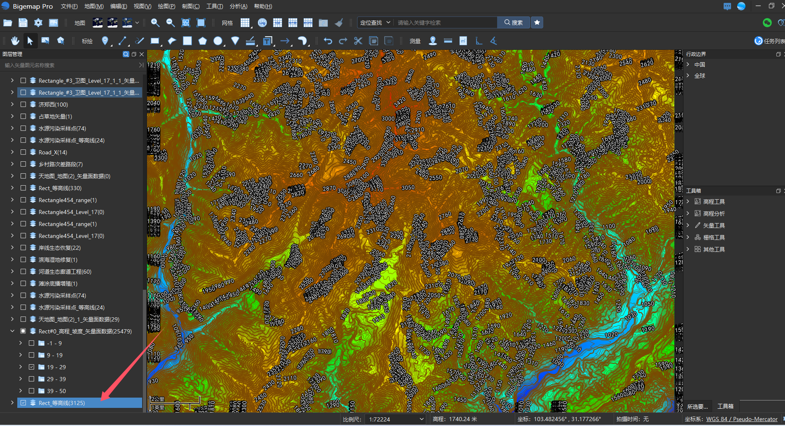Open the 分析(A) menu
This screenshot has width=785, height=426.
pyautogui.click(x=238, y=6)
